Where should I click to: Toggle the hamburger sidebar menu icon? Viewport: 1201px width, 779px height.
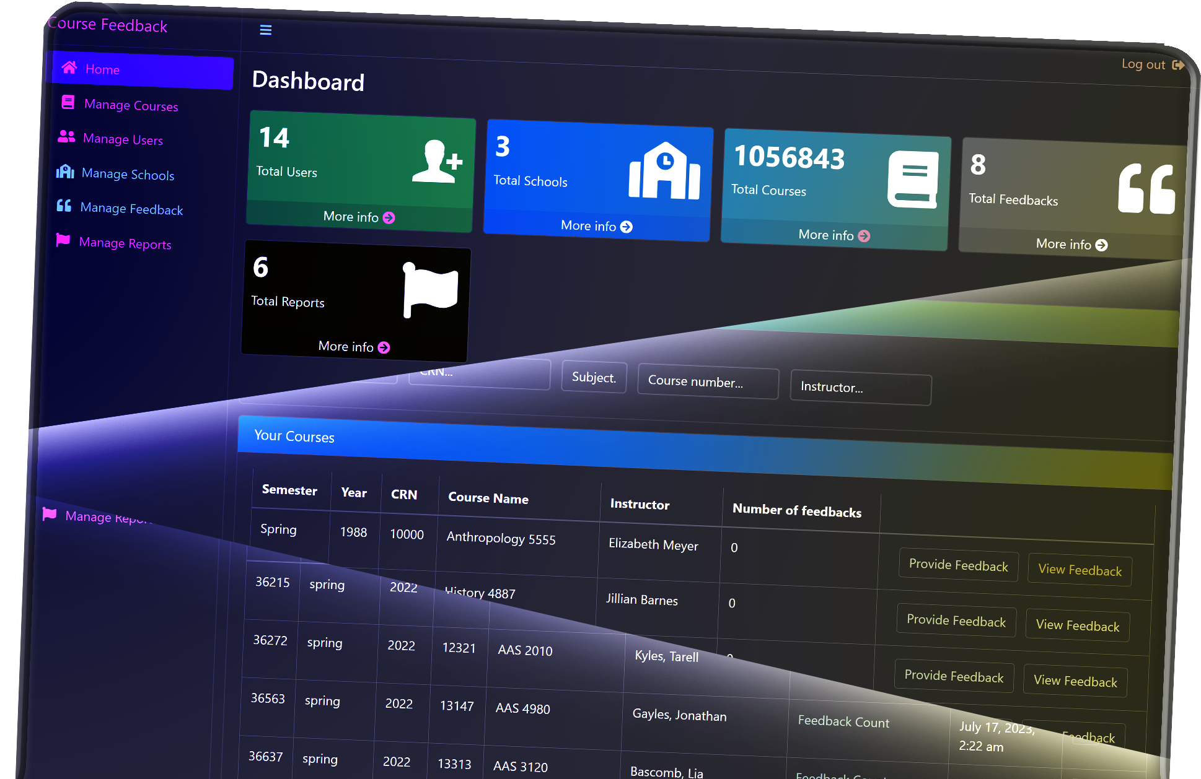point(265,30)
